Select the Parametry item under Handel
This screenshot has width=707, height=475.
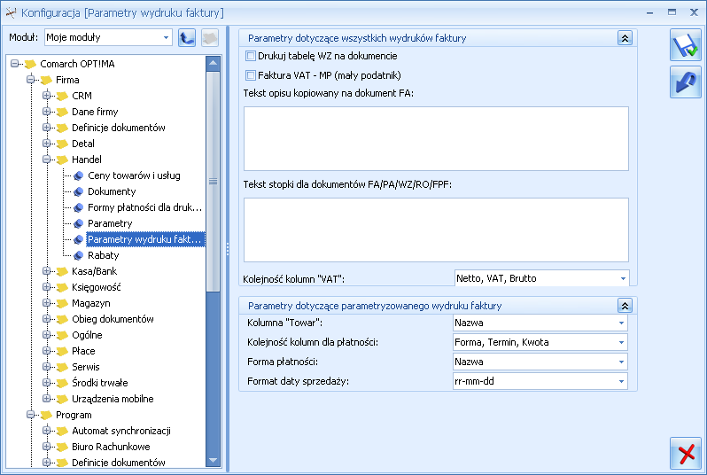(110, 223)
